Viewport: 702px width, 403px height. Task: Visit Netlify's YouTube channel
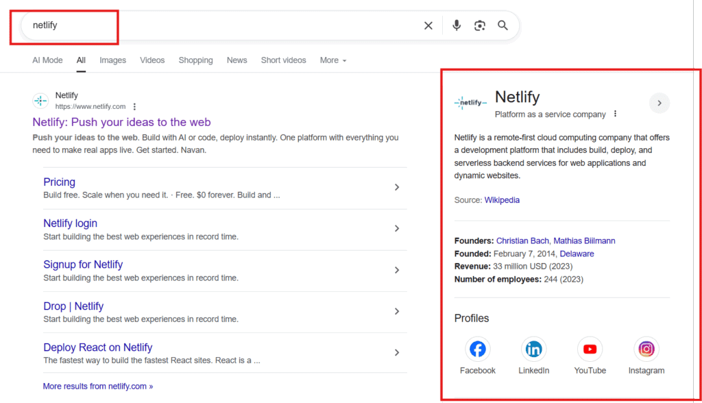[590, 349]
